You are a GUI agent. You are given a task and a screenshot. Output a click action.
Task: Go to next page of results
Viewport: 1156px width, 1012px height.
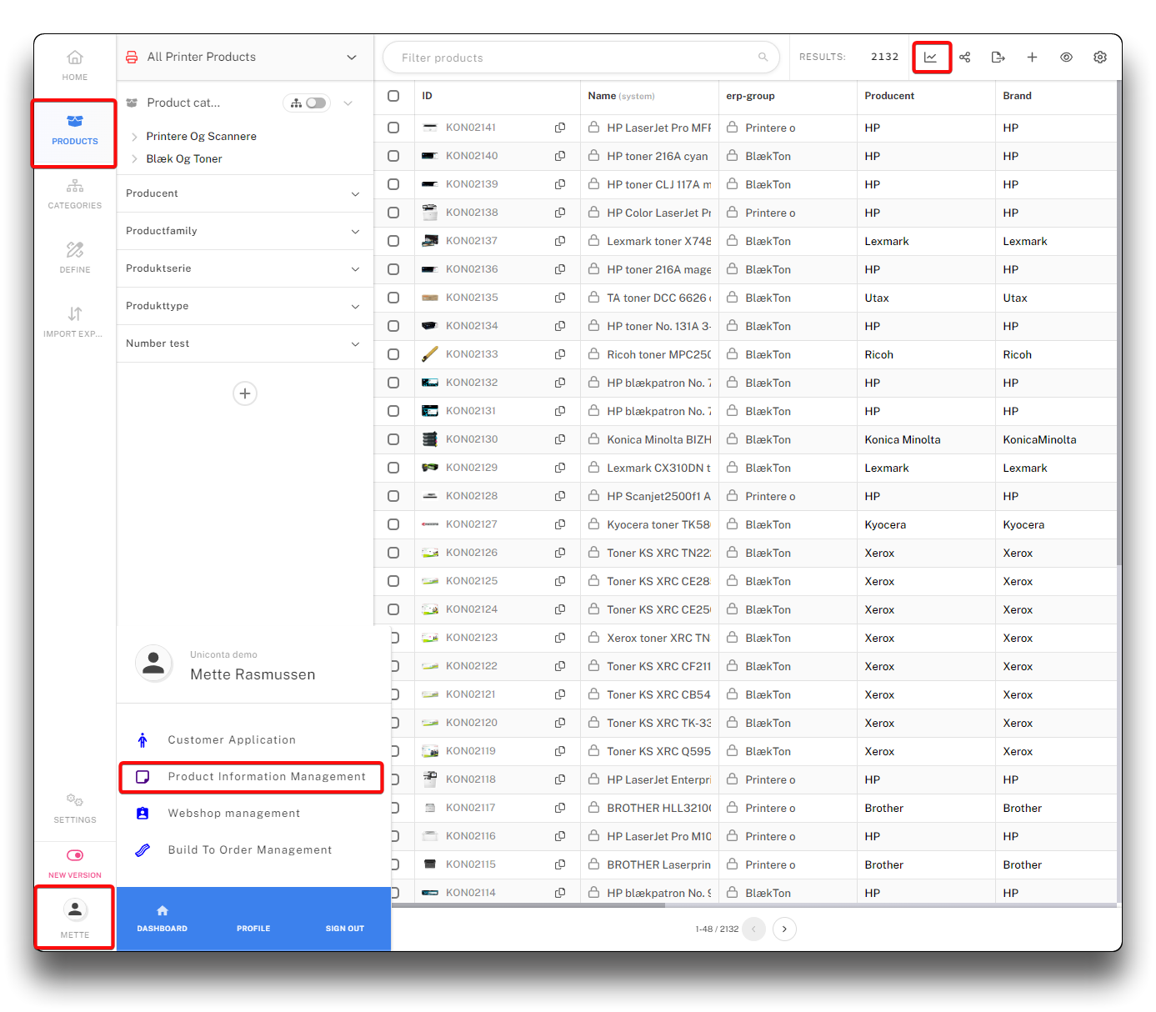pos(784,929)
